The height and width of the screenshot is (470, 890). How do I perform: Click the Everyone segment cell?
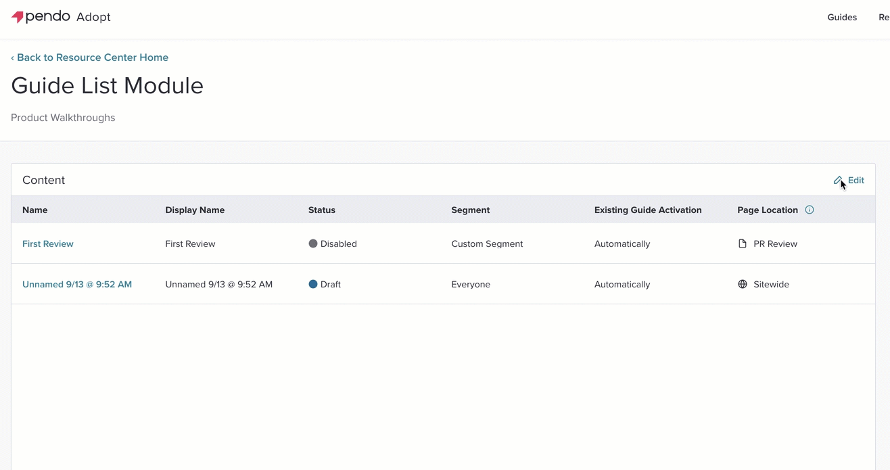pyautogui.click(x=471, y=284)
